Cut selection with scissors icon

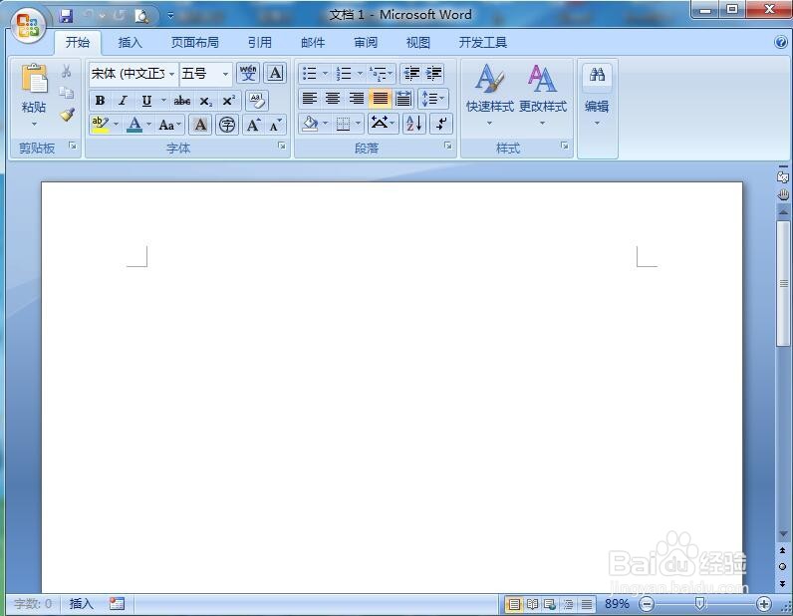pos(67,72)
